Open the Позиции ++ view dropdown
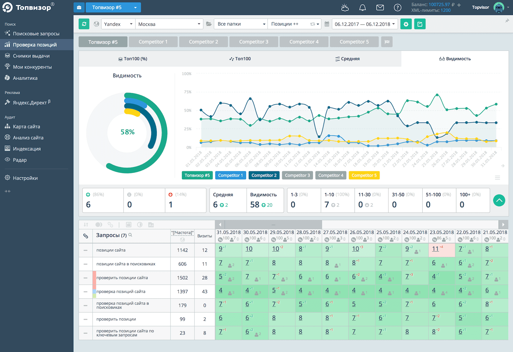The image size is (513, 352). point(294,24)
